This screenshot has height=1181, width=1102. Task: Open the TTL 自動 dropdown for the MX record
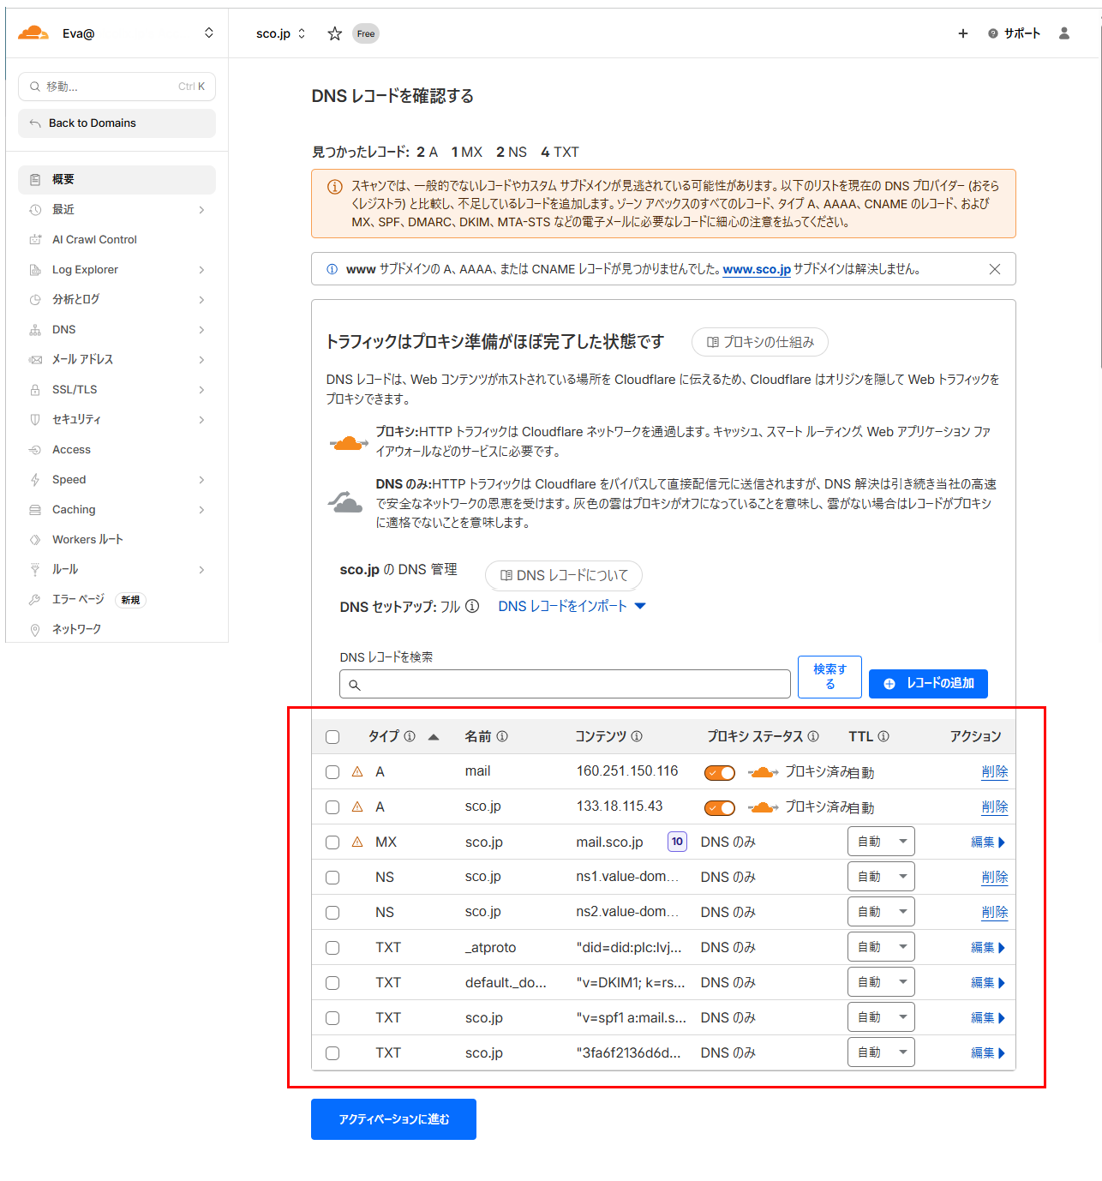(880, 841)
